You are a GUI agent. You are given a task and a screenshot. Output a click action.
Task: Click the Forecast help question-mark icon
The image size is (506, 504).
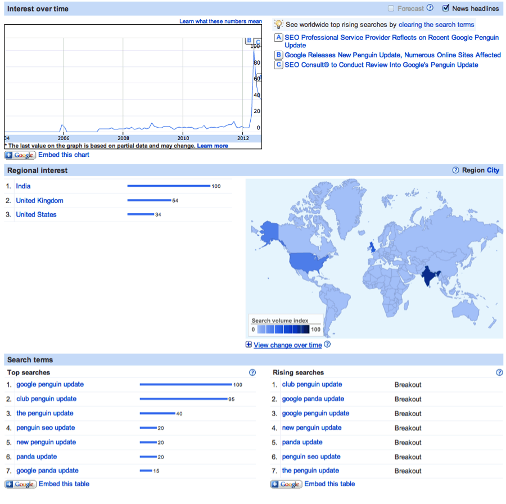tap(430, 8)
